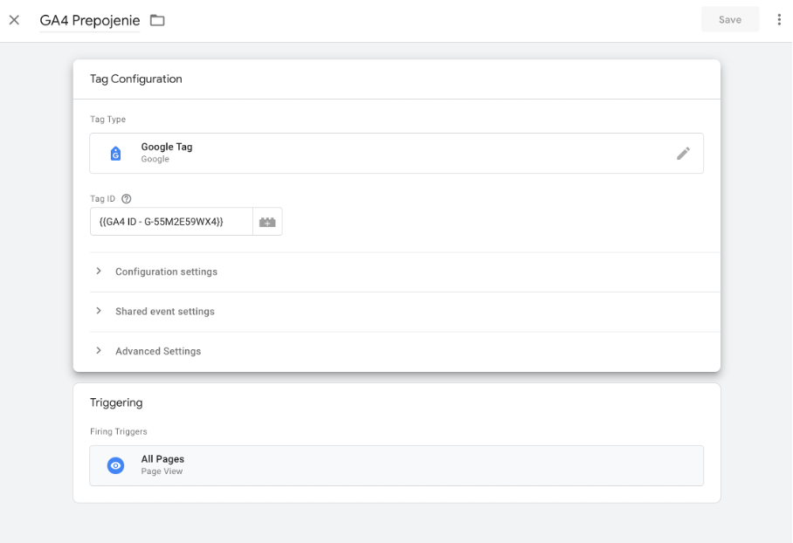Click the Triggering section heading
Viewport: 793px width, 543px height.
[116, 402]
